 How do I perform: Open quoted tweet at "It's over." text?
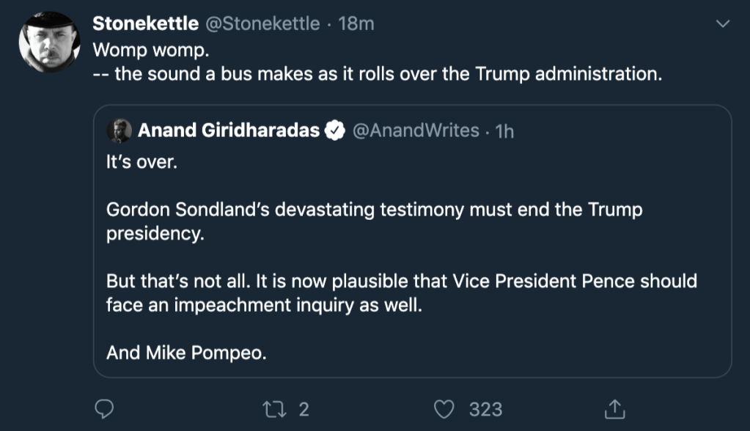pyautogui.click(x=141, y=161)
